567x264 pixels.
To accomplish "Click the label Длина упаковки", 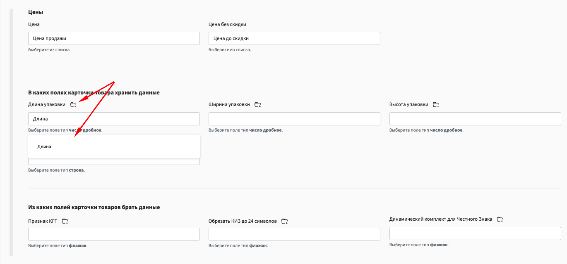I will (x=47, y=104).
